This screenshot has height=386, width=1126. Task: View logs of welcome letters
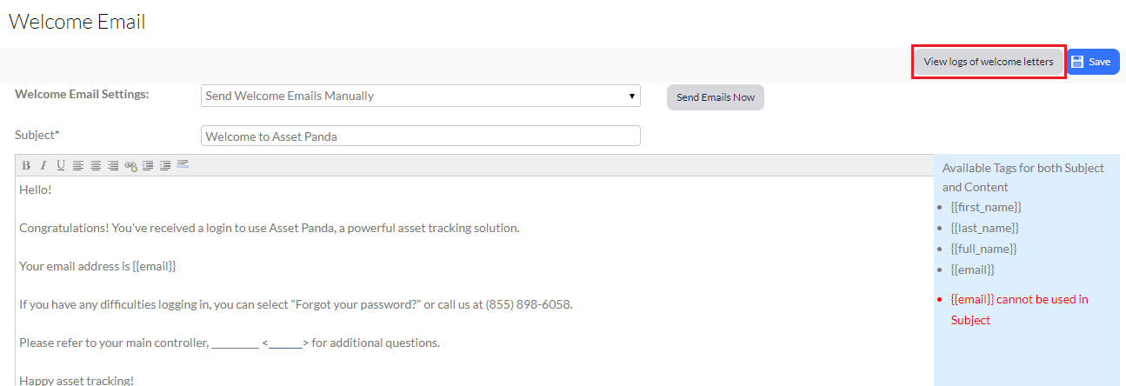coord(989,62)
